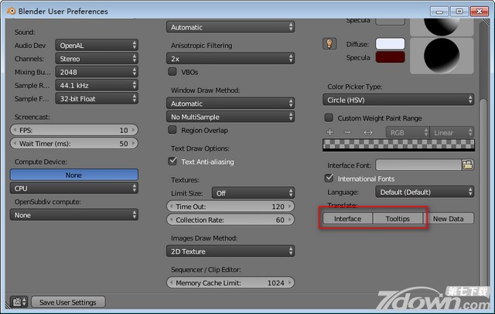Open the Mixing Buffer 2048 dropdown
495x314 pixels.
point(97,72)
